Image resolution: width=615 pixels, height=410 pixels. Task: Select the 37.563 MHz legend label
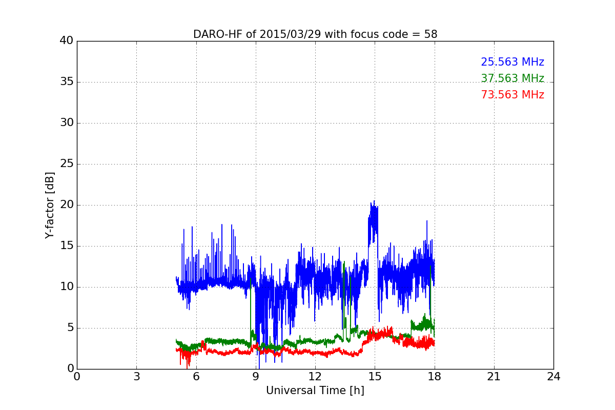(512, 78)
